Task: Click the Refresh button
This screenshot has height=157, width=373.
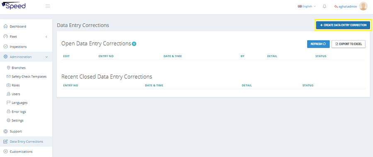Action: 318,44
